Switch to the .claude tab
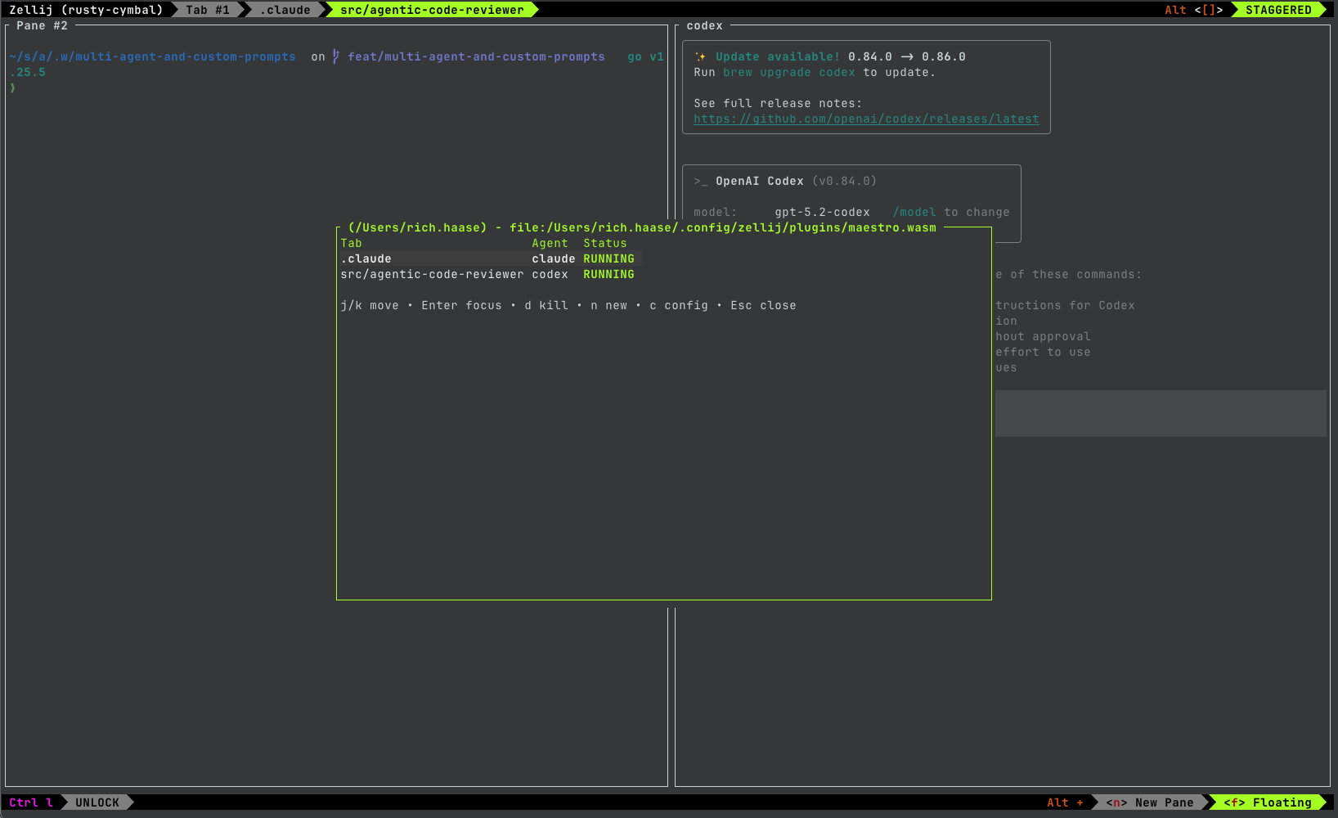The width and height of the screenshot is (1338, 818). coord(284,10)
